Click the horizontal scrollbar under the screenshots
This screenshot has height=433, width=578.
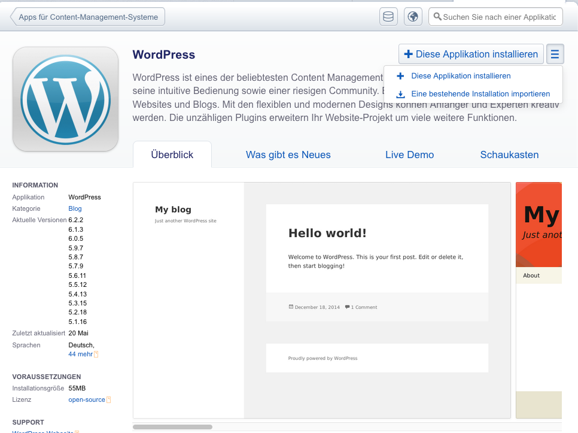[172, 427]
